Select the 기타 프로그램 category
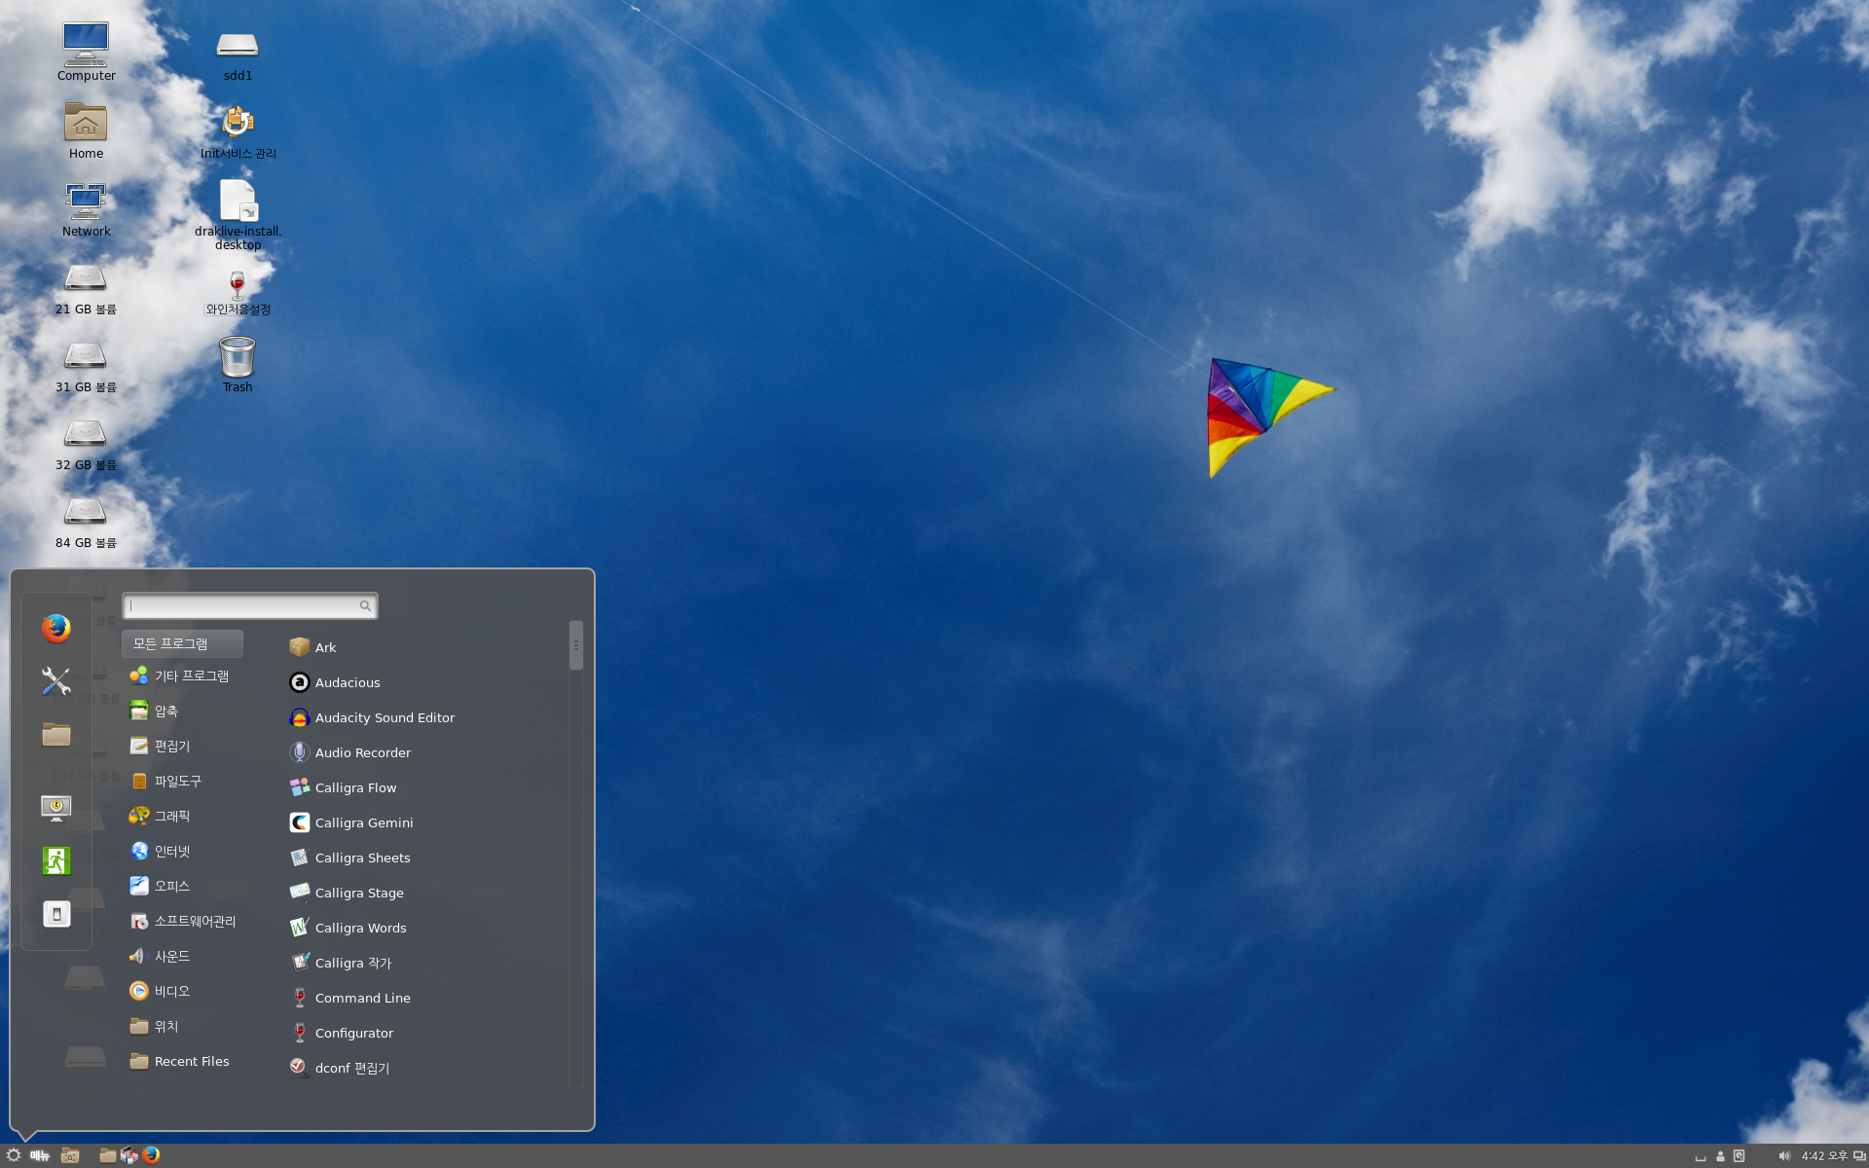1869x1168 pixels. click(182, 675)
